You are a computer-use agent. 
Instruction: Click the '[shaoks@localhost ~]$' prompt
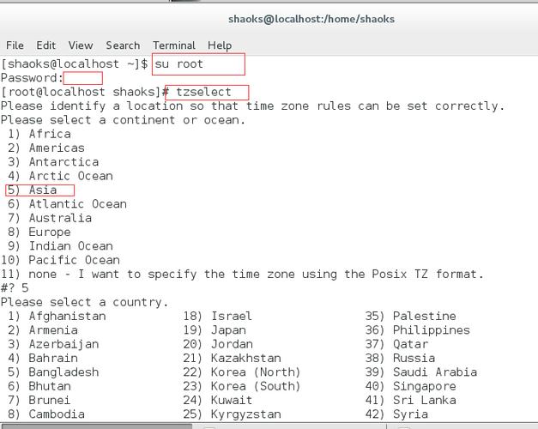(x=74, y=64)
